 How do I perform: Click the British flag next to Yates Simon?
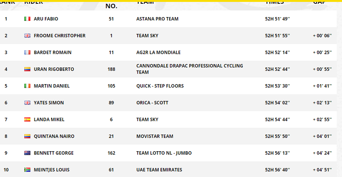pyautogui.click(x=27, y=103)
